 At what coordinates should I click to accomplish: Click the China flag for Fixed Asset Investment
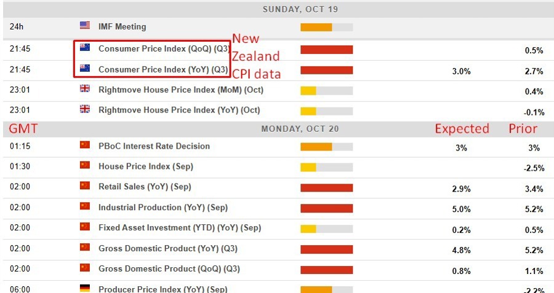tap(85, 227)
